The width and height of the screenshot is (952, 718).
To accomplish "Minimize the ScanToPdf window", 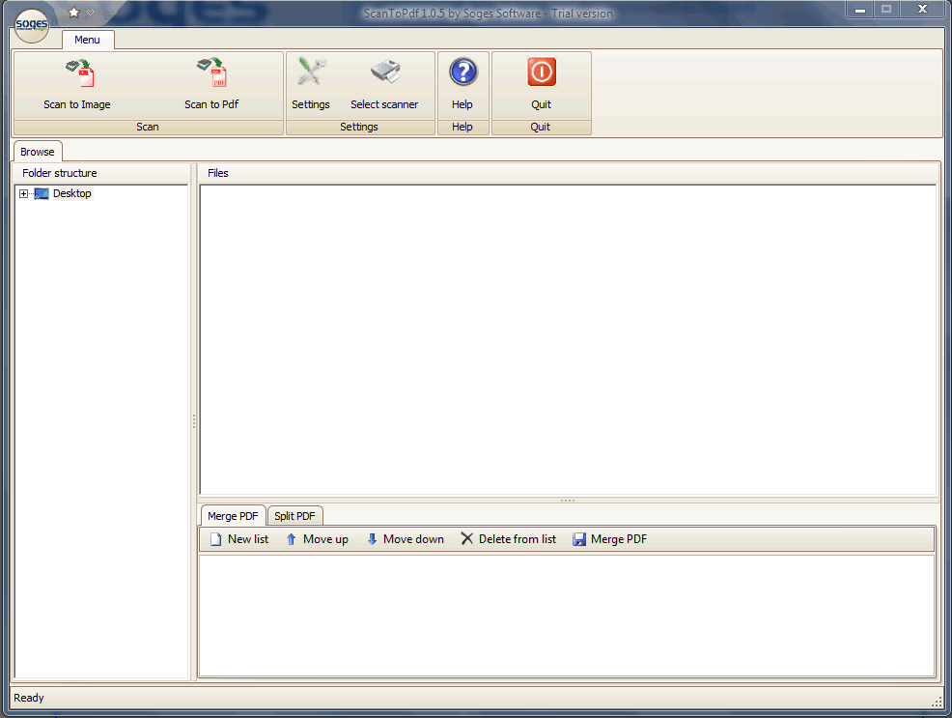I will pos(860,9).
